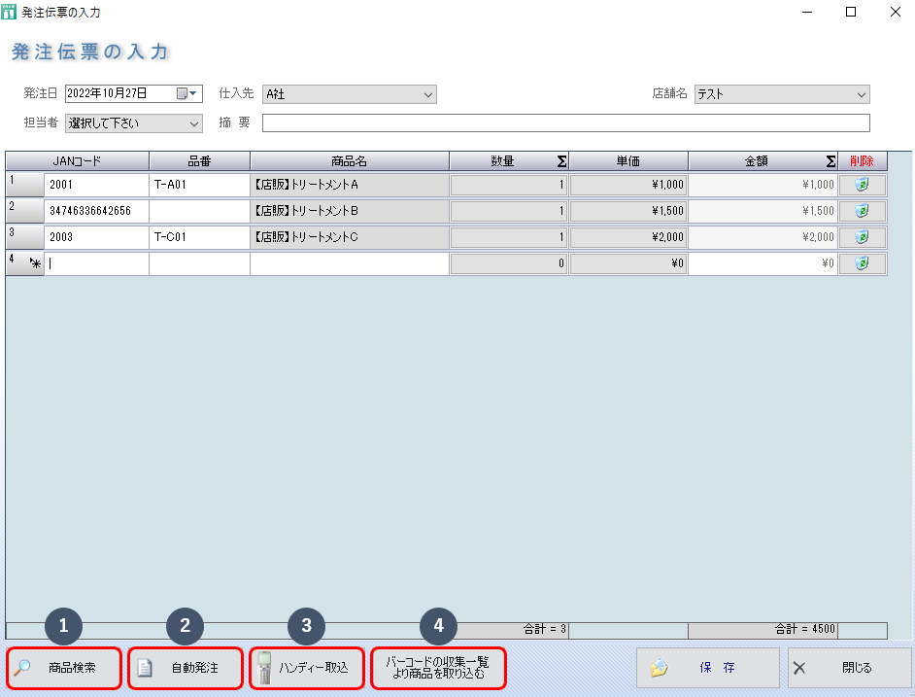
Task: Click the 品番 column header
Action: [x=199, y=161]
